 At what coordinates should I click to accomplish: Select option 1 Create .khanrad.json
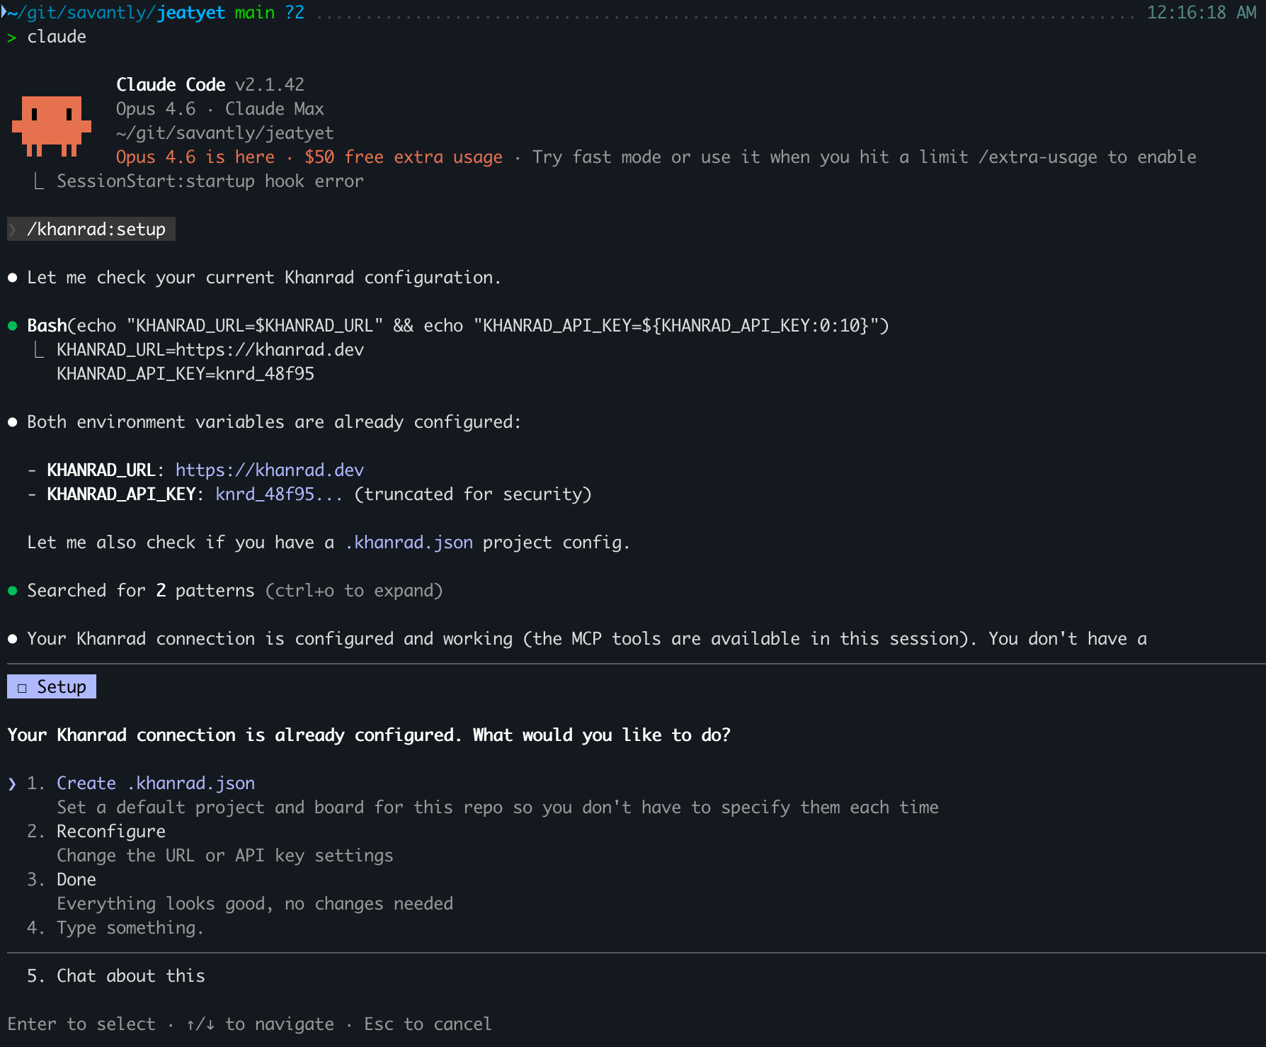tap(155, 783)
